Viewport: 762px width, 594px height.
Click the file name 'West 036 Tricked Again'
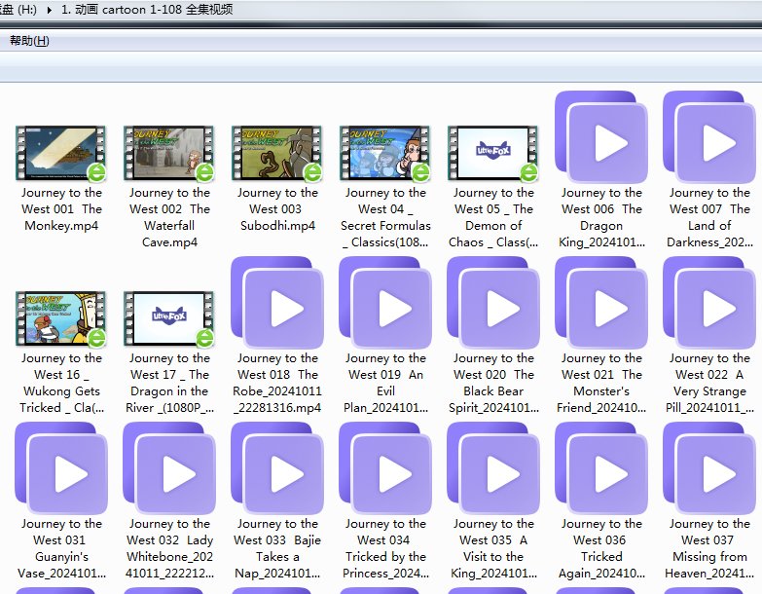601,548
